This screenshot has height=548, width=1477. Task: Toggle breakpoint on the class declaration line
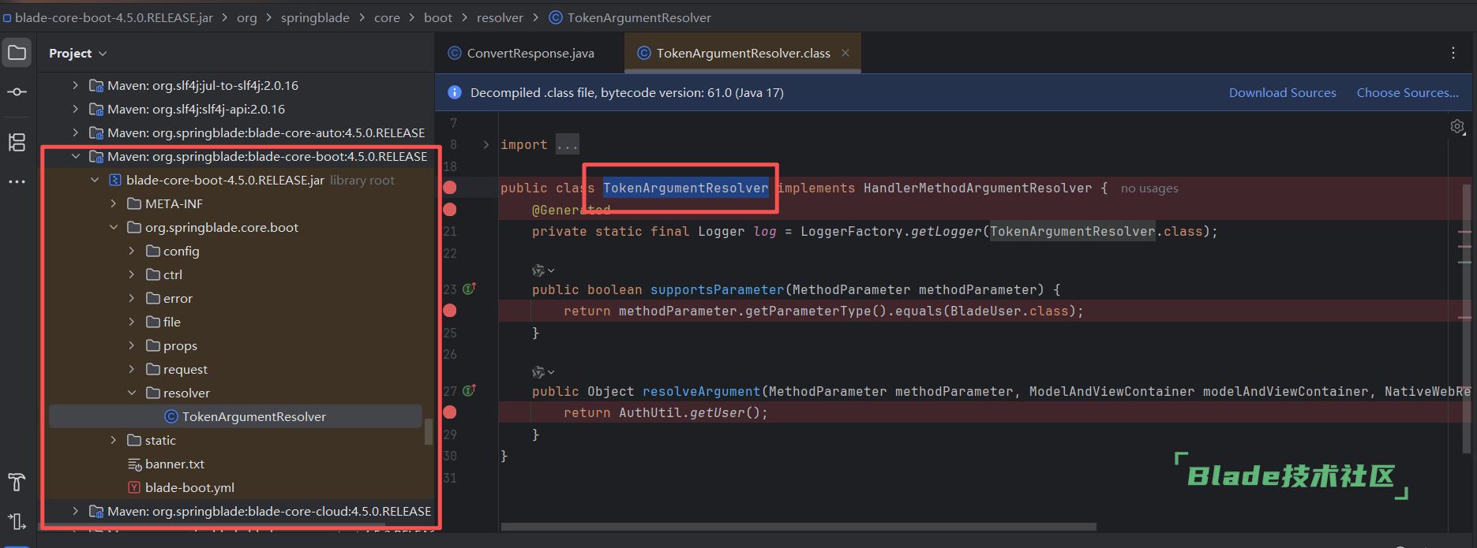pyautogui.click(x=450, y=188)
